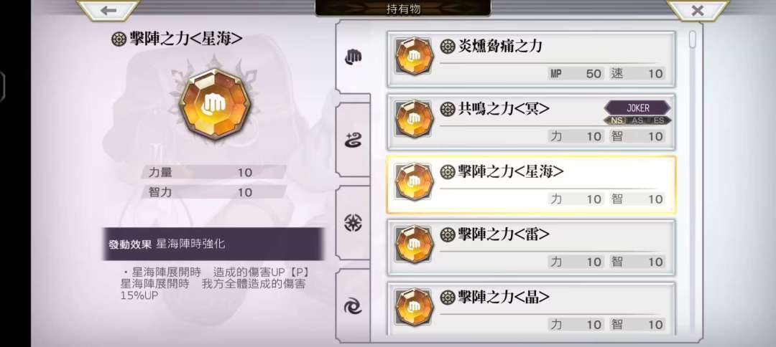
Task: Click the inventory list scrollbar thumb
Action: point(693,39)
